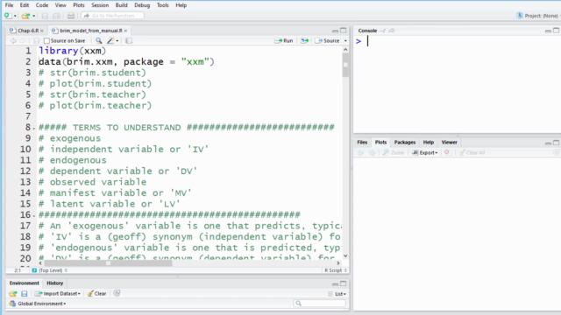This screenshot has height=315, width=561.
Task: Maximize the Console pane
Action: click(556, 31)
